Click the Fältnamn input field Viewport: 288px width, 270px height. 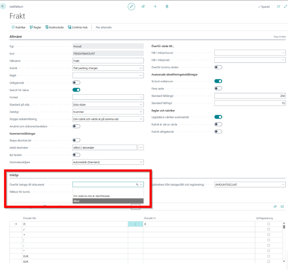pos(108,61)
